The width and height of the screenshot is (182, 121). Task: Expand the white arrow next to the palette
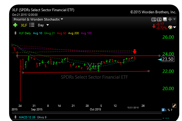point(174,27)
